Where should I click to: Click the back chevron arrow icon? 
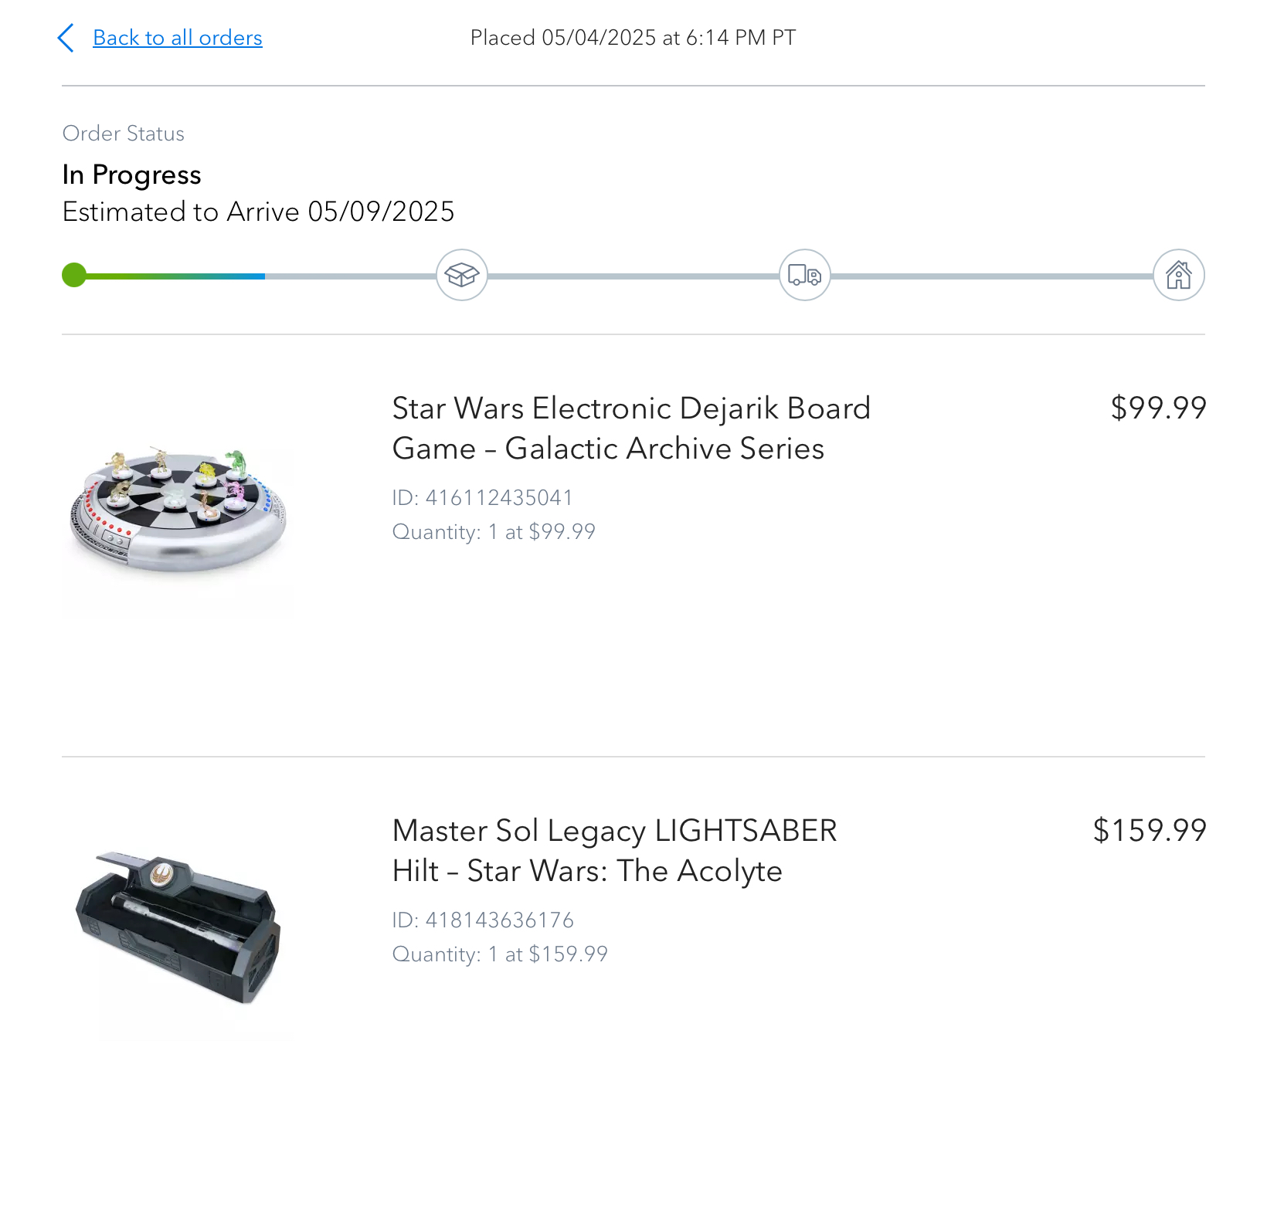click(66, 38)
